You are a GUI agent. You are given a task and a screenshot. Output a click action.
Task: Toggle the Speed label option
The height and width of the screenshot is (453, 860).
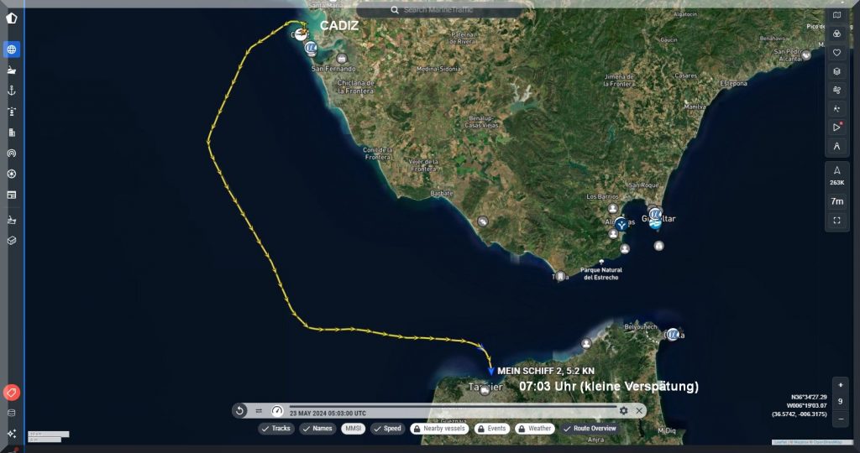coord(387,429)
